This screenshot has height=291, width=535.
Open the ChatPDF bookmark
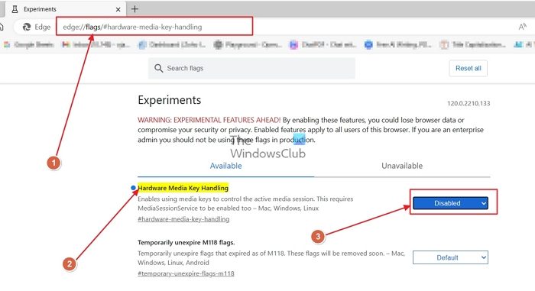click(323, 44)
